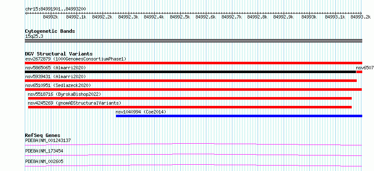Open variant esv2672879 label
This screenshot has height=171, width=374.
tap(76, 59)
